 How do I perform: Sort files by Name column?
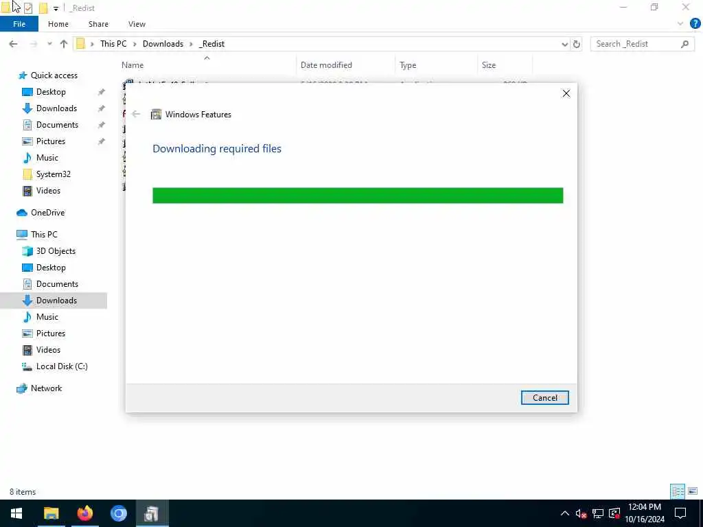pyautogui.click(x=132, y=65)
